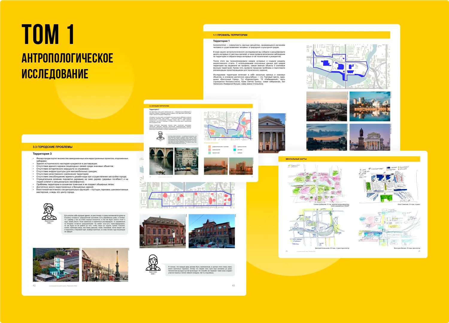This screenshot has height=323, width=449.
Task: Click the pink legend color swatch
Action: coord(210,150)
